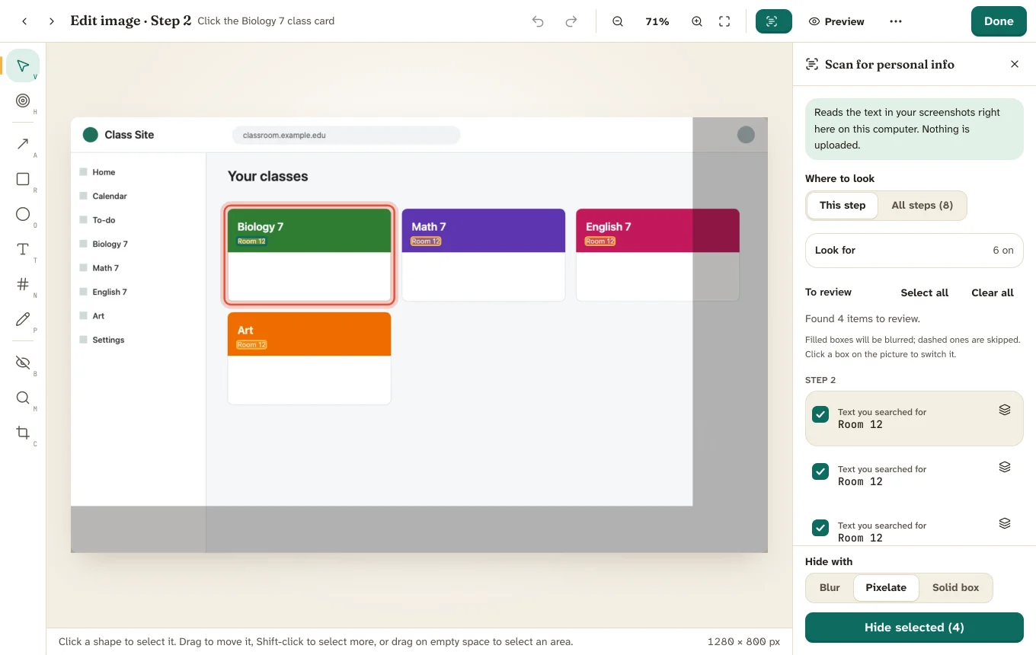Viewport: 1036px width, 655px height.
Task: Select the pointer selection tool
Action: pos(23,65)
